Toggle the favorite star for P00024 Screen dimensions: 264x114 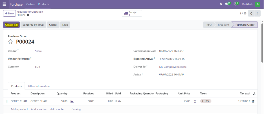10,42
